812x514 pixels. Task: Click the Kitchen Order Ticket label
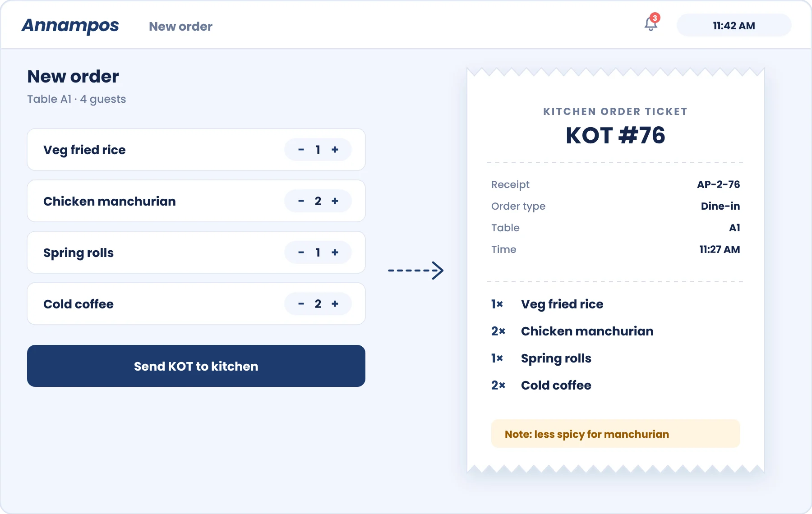[x=615, y=111]
